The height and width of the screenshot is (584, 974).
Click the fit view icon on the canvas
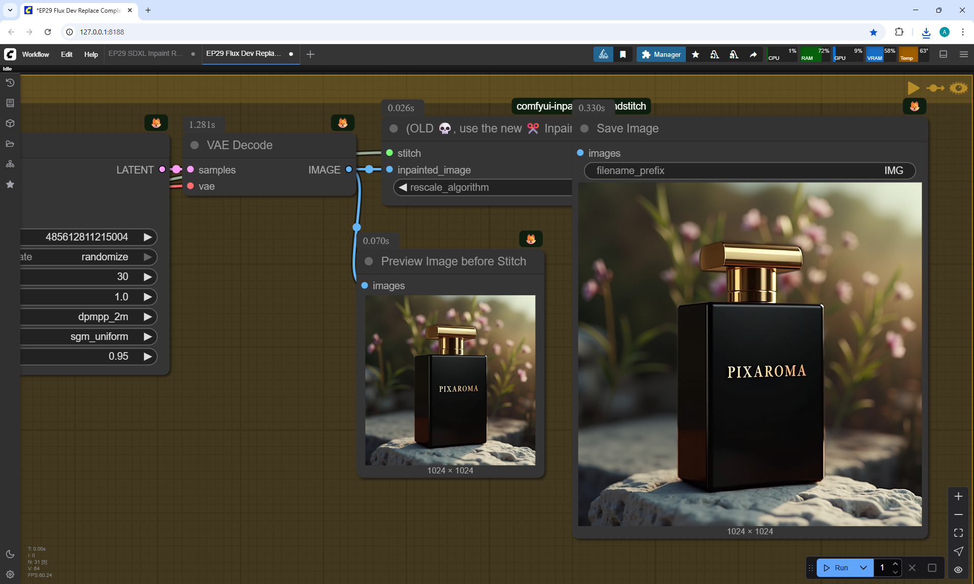tap(958, 533)
